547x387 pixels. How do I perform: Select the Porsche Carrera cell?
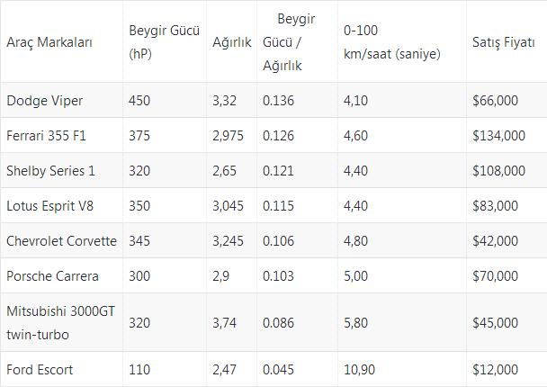(52, 276)
